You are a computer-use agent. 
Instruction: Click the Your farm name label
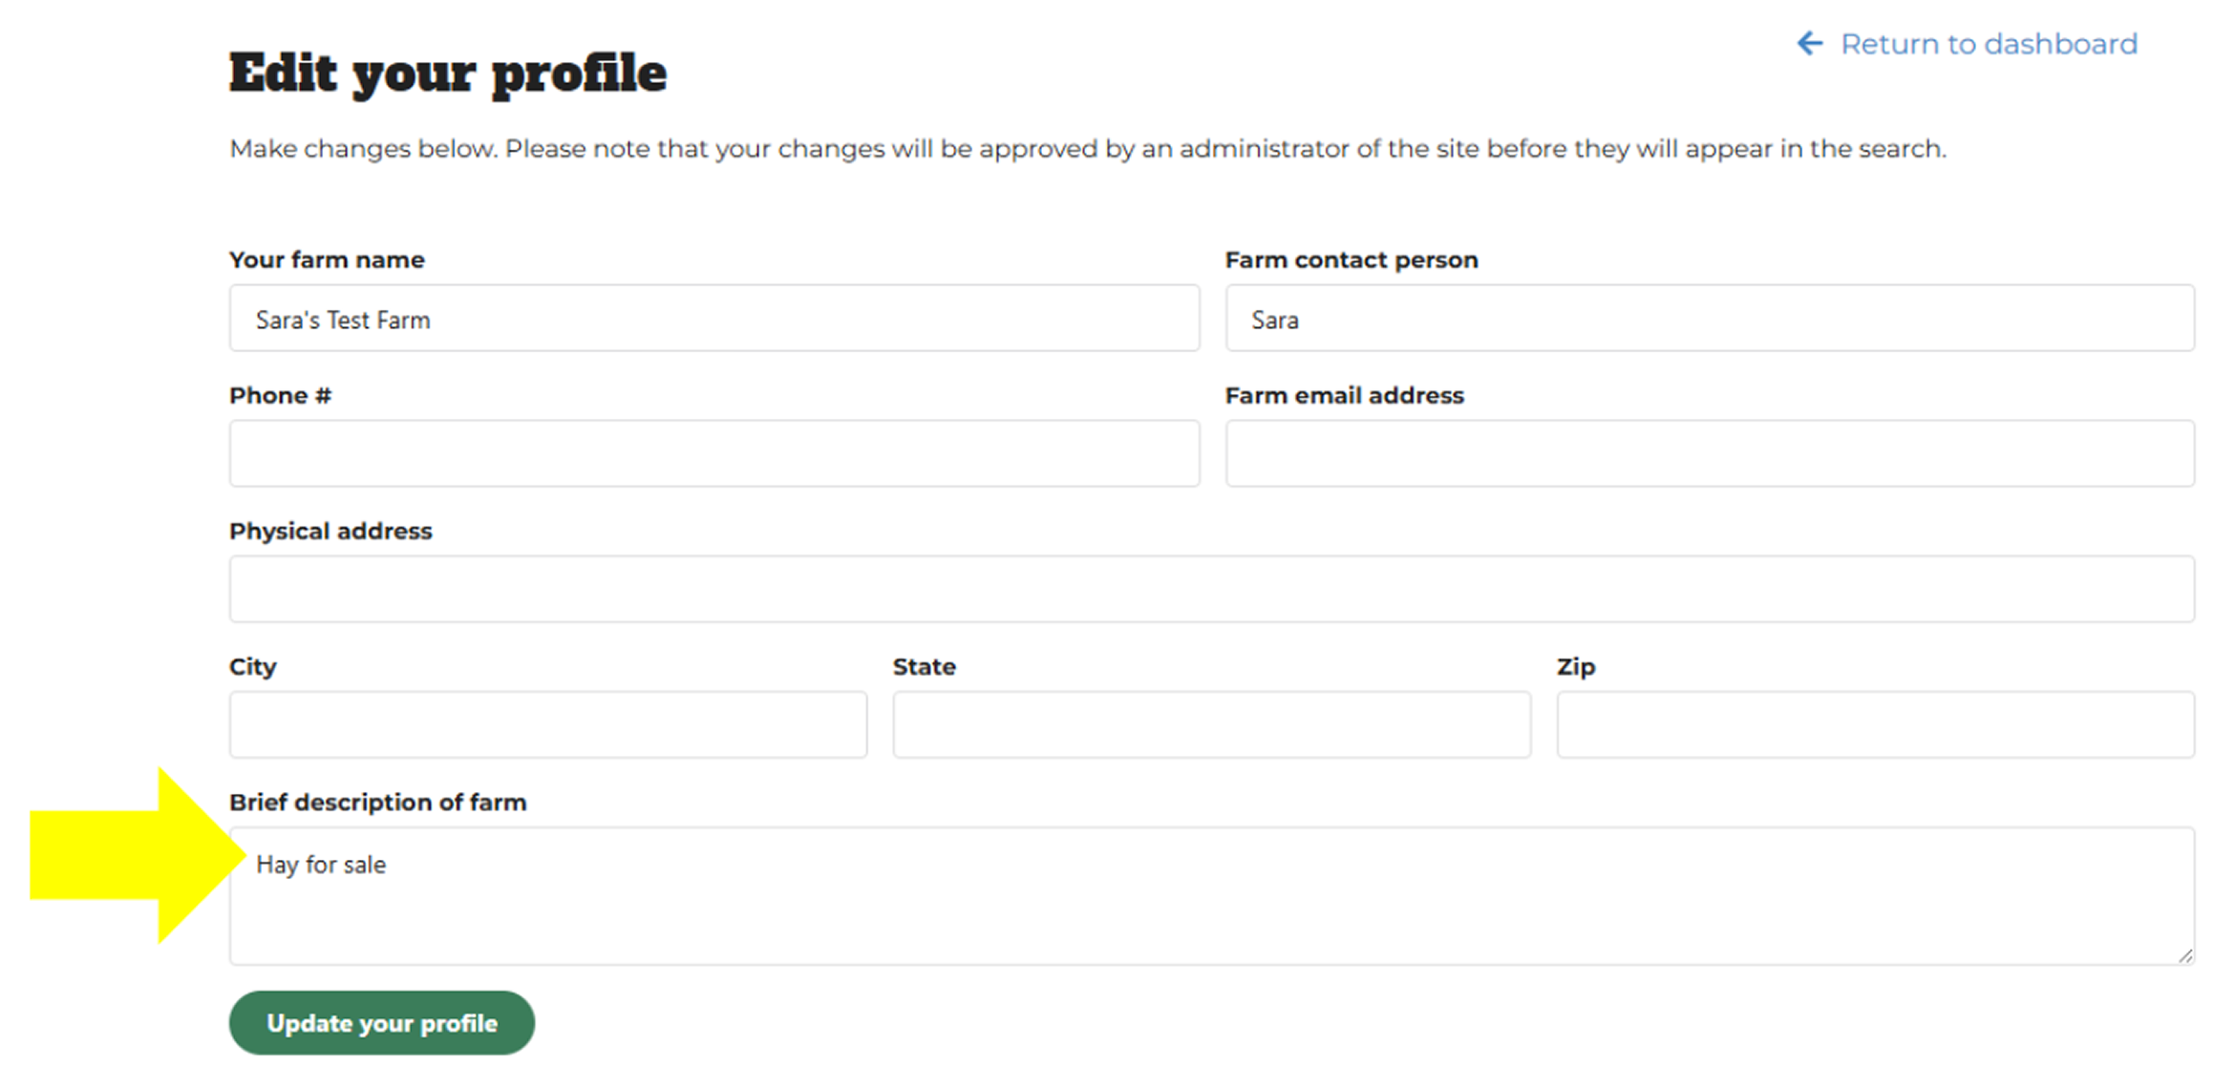coord(327,260)
